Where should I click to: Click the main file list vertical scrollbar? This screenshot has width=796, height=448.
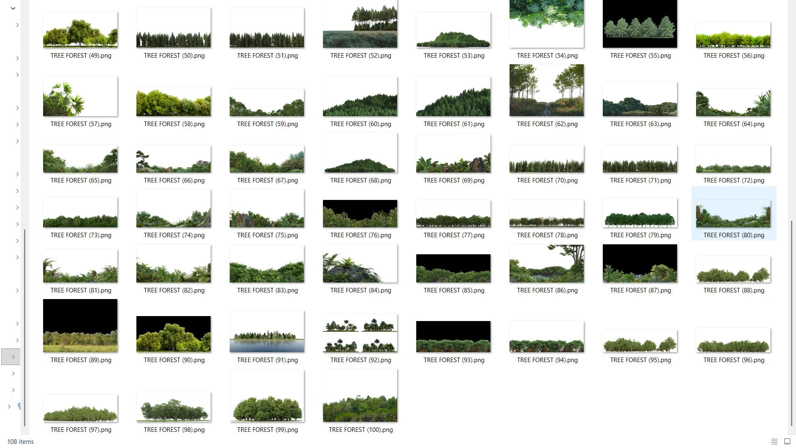(791, 324)
